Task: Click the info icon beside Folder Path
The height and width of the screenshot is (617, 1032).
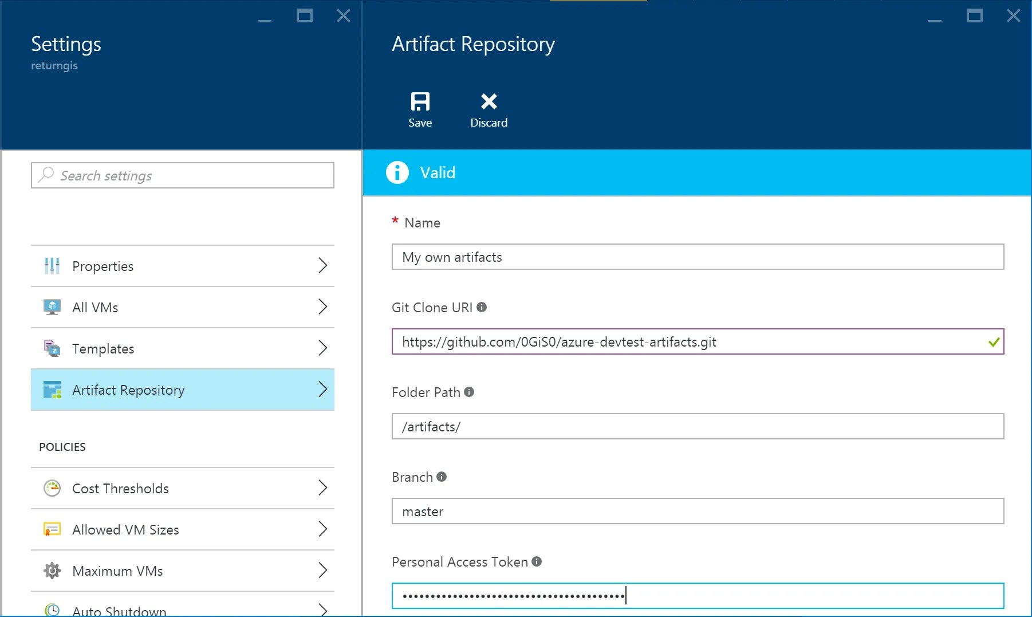Action: 469,392
